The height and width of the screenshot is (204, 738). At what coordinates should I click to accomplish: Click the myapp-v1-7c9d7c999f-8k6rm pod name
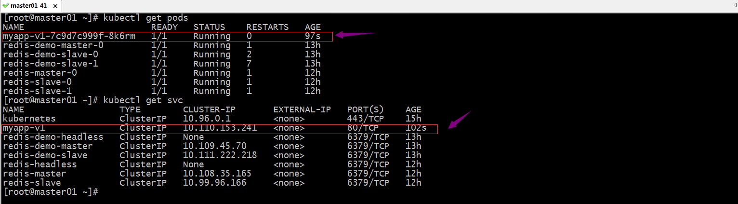coord(69,36)
